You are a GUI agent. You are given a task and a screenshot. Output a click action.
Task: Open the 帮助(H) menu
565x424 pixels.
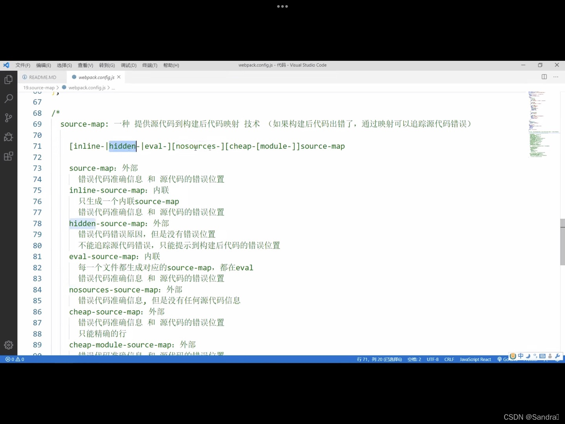pos(171,65)
